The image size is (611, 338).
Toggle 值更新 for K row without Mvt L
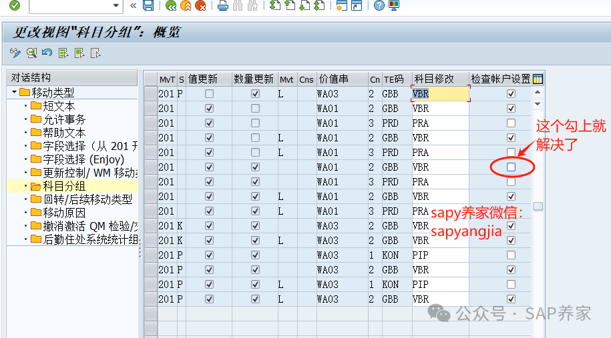click(209, 225)
